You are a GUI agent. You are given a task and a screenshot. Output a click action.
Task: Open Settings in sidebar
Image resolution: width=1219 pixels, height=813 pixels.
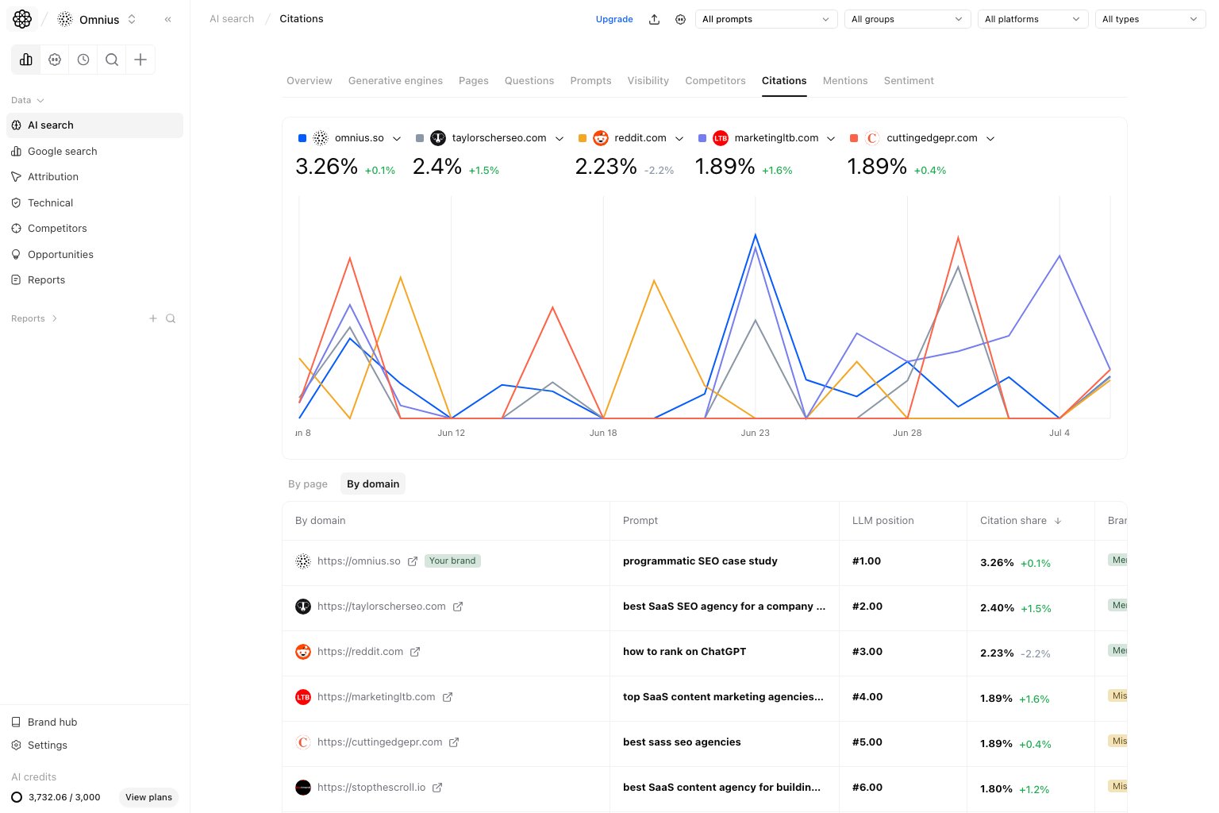tap(95, 746)
